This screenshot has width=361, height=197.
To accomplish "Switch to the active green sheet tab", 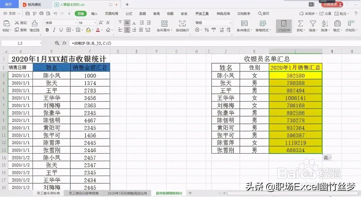I will pyautogui.click(x=169, y=193).
